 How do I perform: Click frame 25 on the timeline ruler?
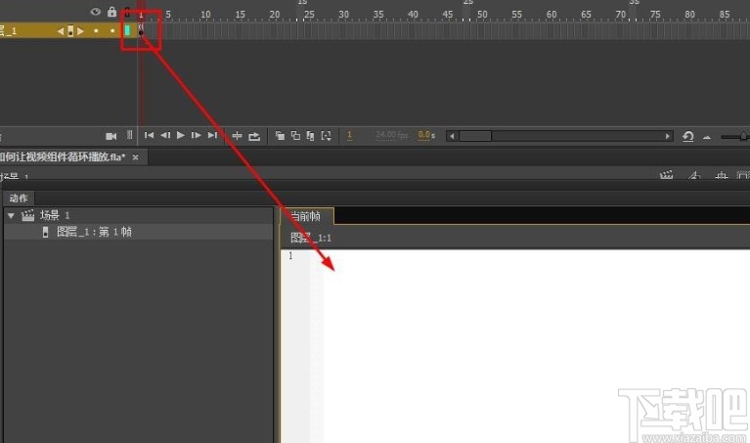pyautogui.click(x=309, y=15)
